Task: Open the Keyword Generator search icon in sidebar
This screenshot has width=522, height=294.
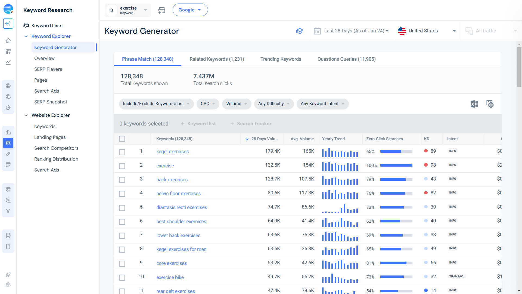Action: 8,143
